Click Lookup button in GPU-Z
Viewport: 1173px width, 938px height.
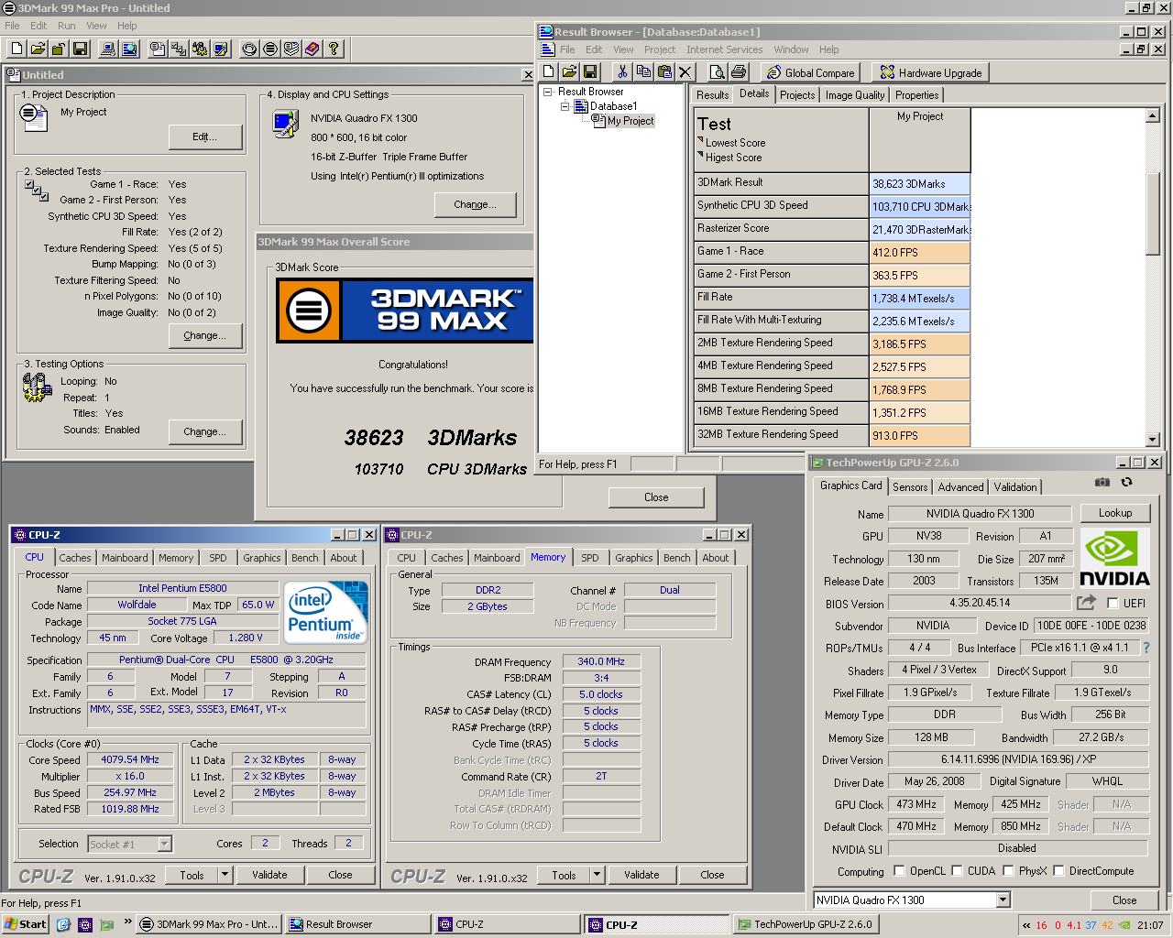[1115, 513]
